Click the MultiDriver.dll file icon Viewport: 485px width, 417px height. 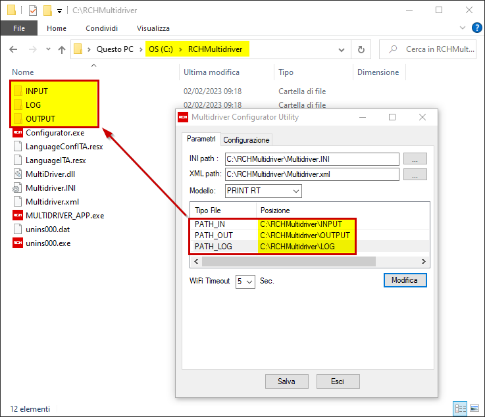18,174
